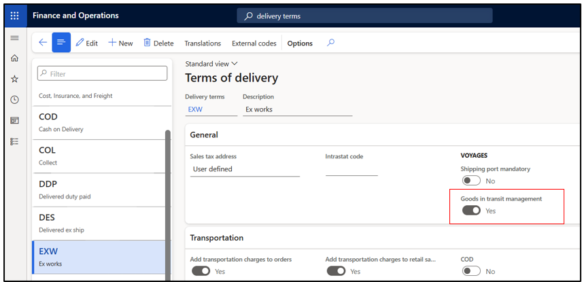Open Favorites star icon
Screen dimensions: 582x282
pyautogui.click(x=14, y=79)
